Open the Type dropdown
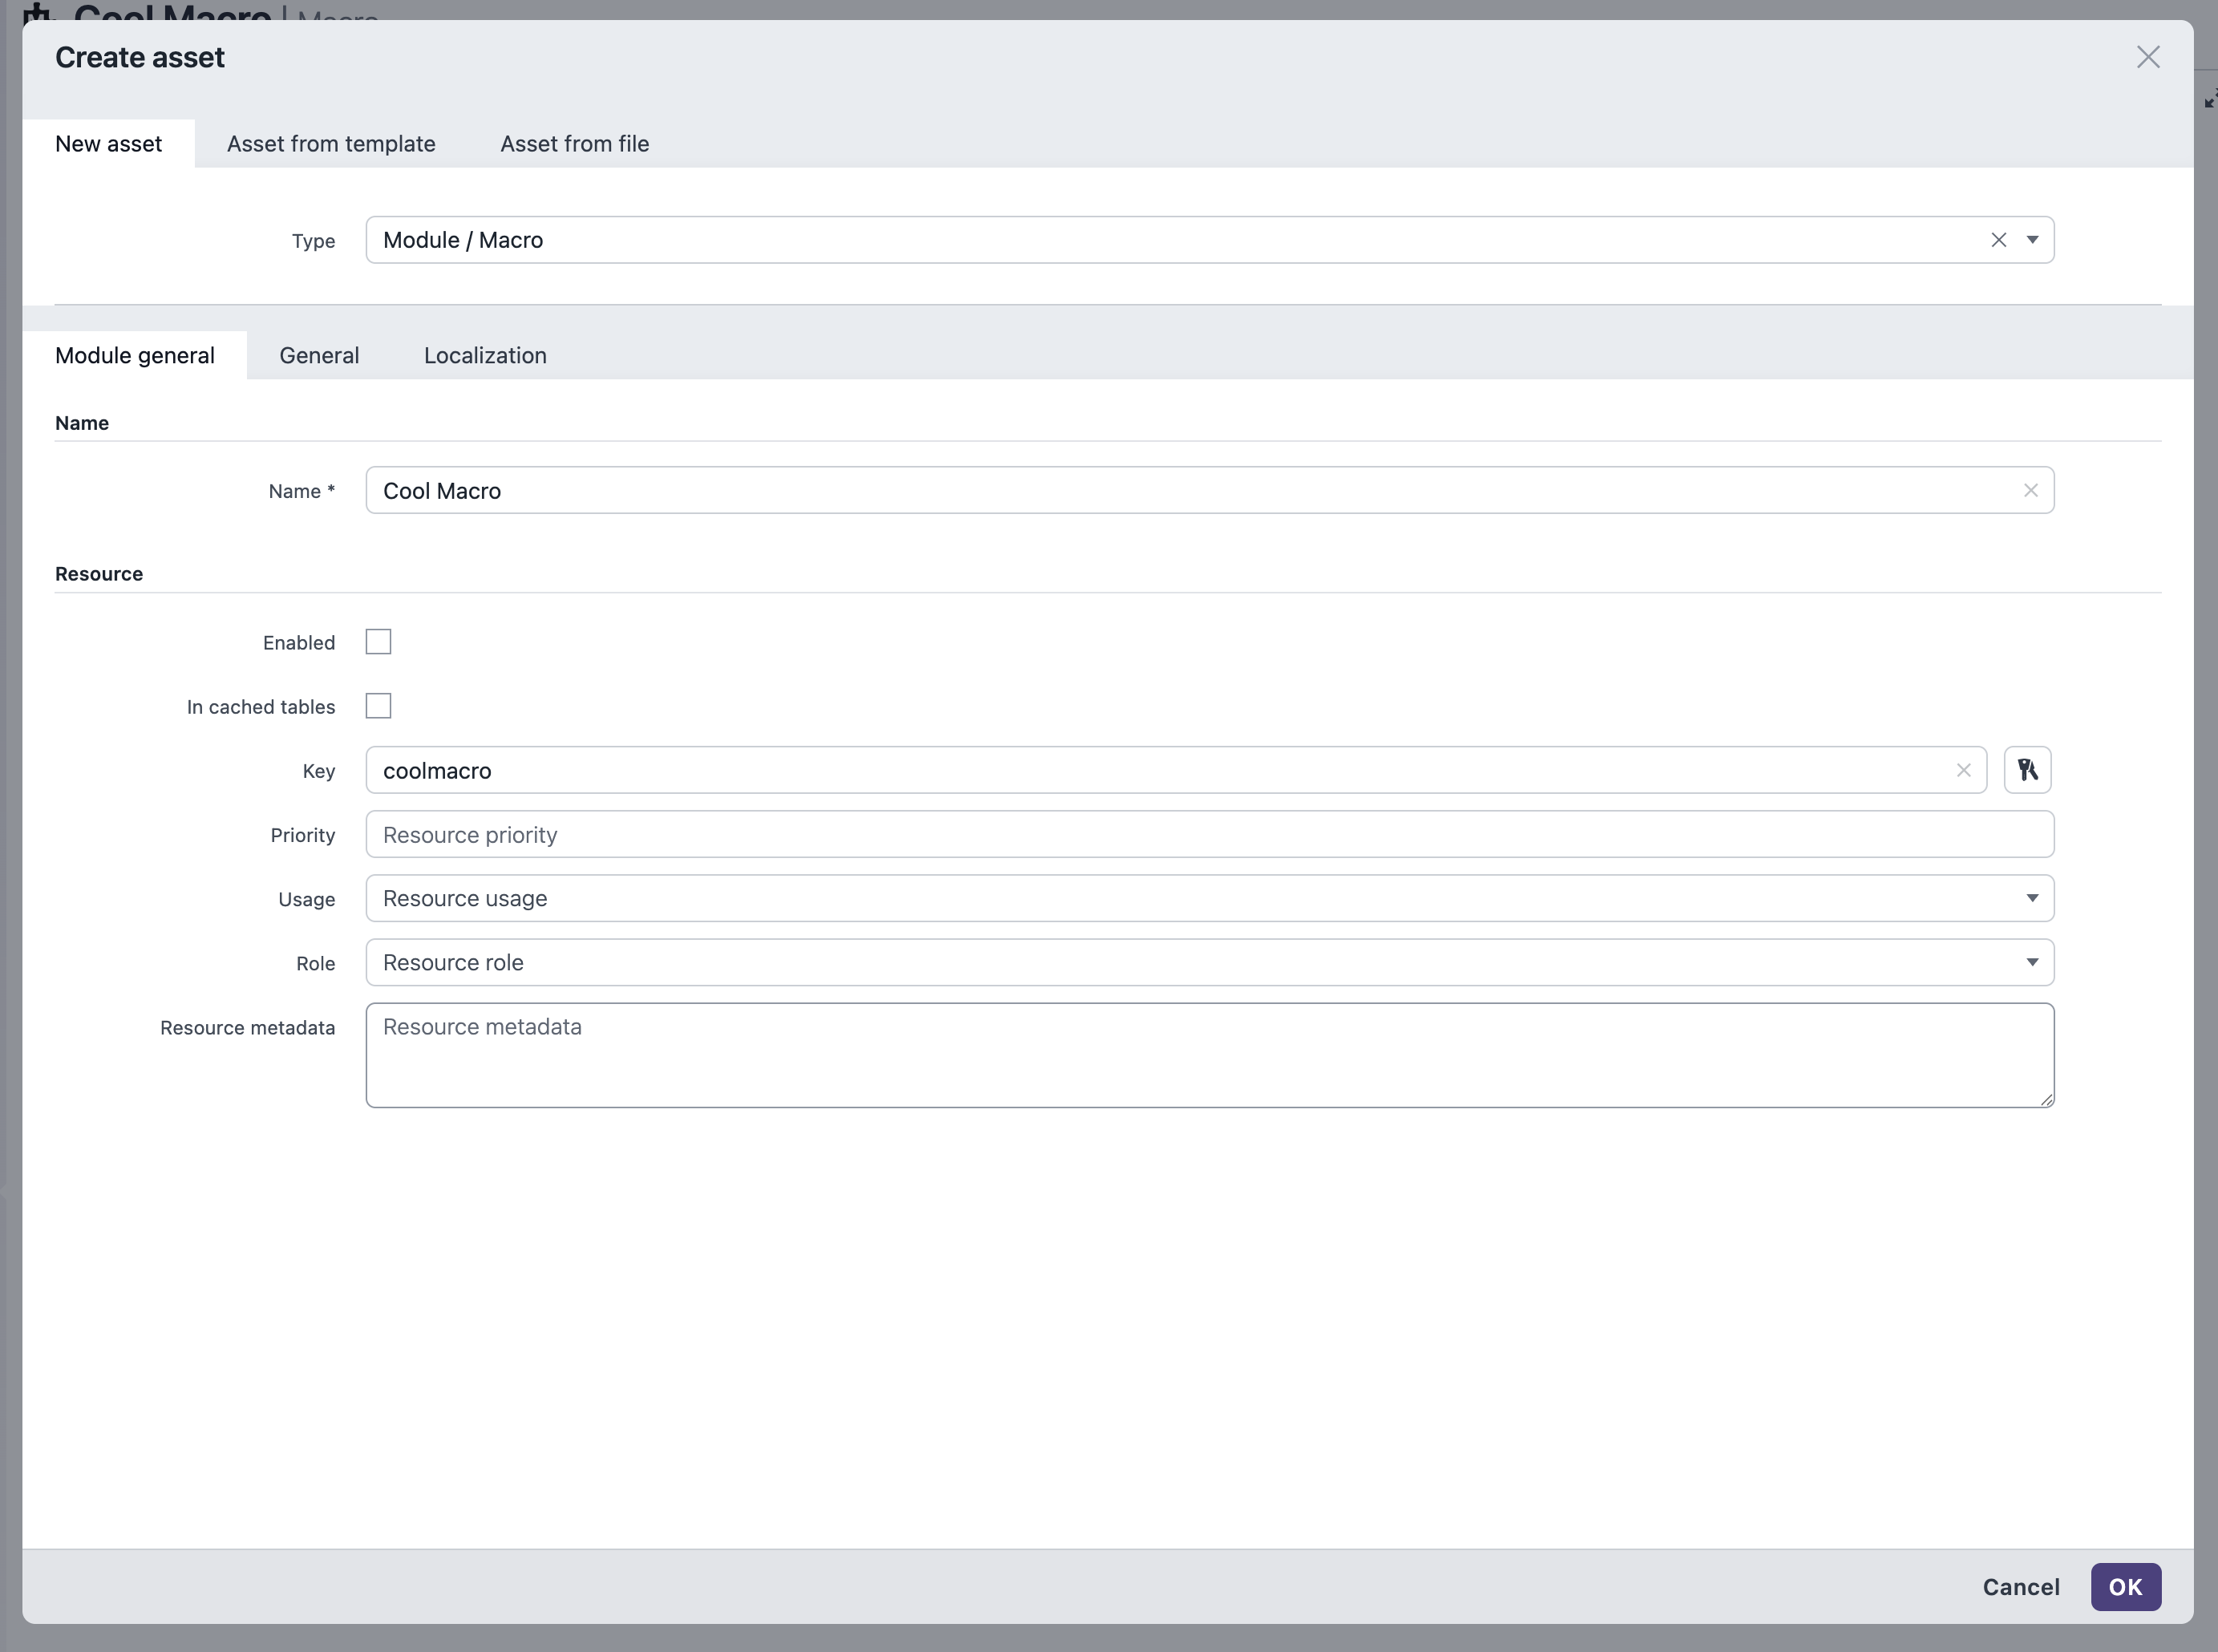The image size is (2218, 1652). [x=2034, y=240]
